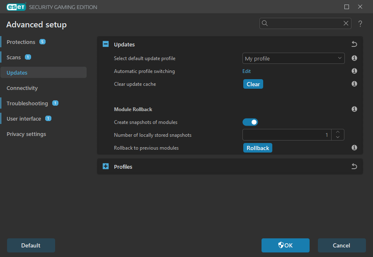Click the Protections badge showing 5
Viewport: 373px width, 257px height.
(x=42, y=41)
